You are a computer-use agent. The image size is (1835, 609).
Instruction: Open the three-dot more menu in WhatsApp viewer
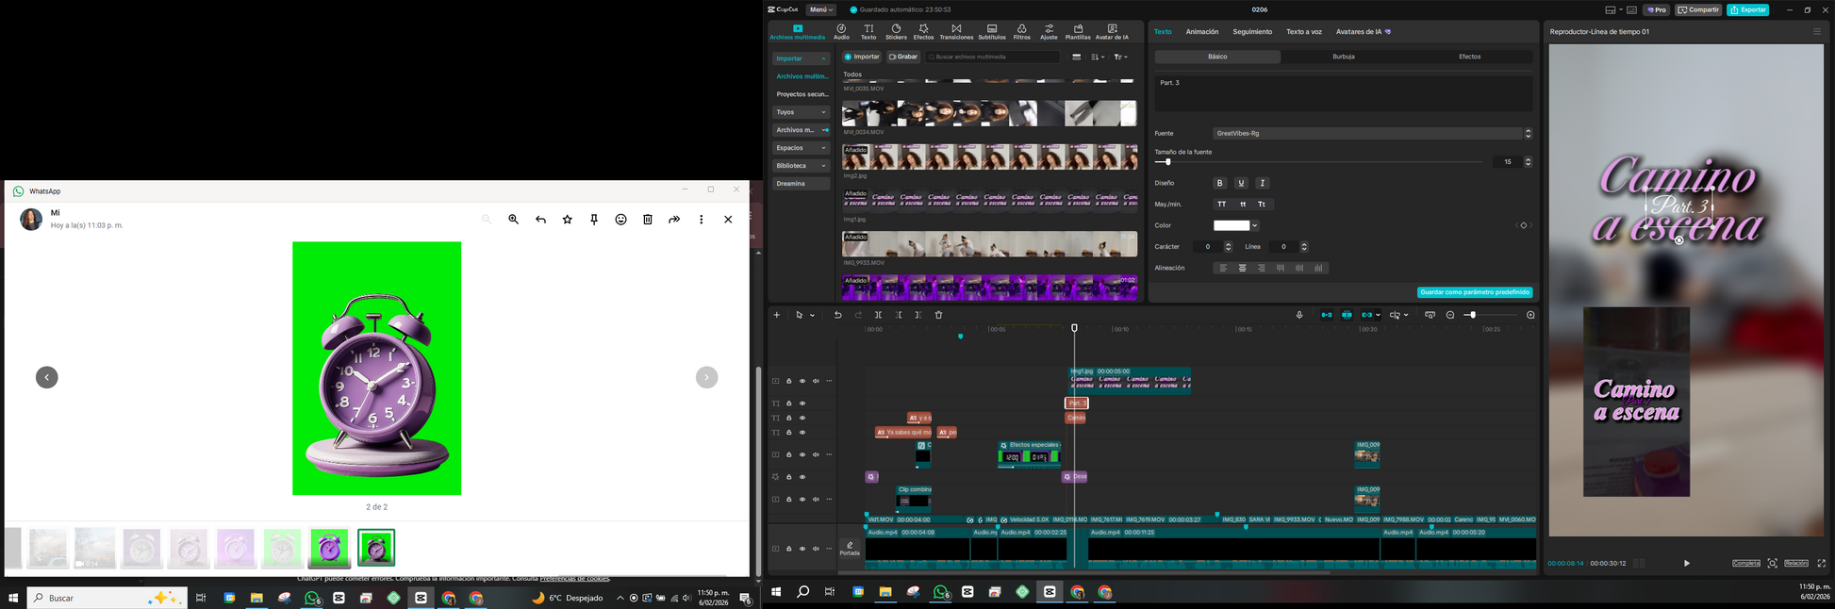tap(701, 219)
